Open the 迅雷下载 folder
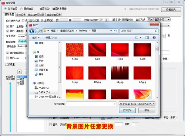The image size is (185, 136). pyautogui.click(x=41, y=70)
